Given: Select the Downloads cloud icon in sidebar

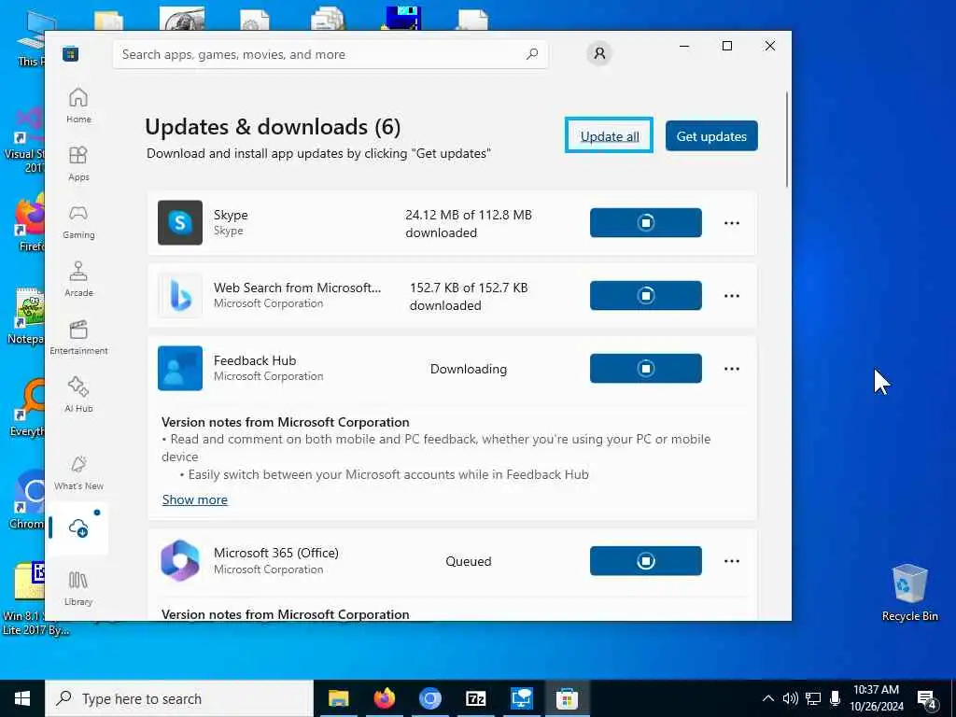Looking at the screenshot, I should (78, 528).
